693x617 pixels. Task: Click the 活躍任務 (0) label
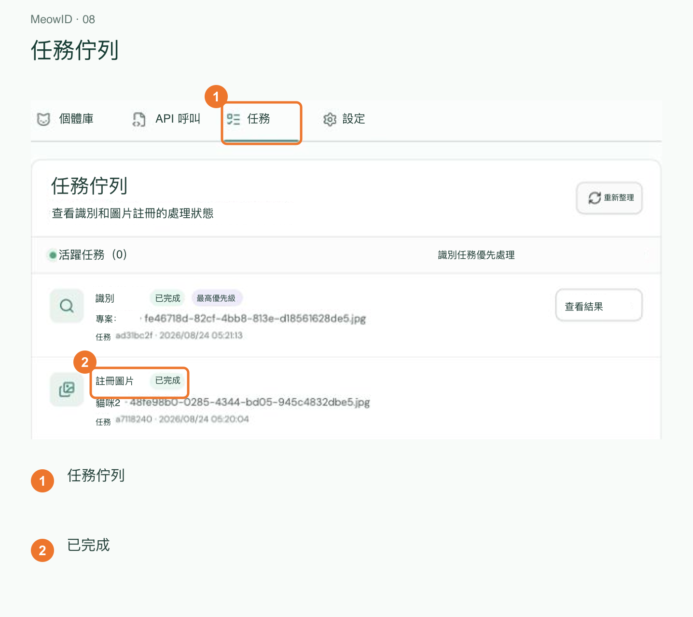(93, 255)
